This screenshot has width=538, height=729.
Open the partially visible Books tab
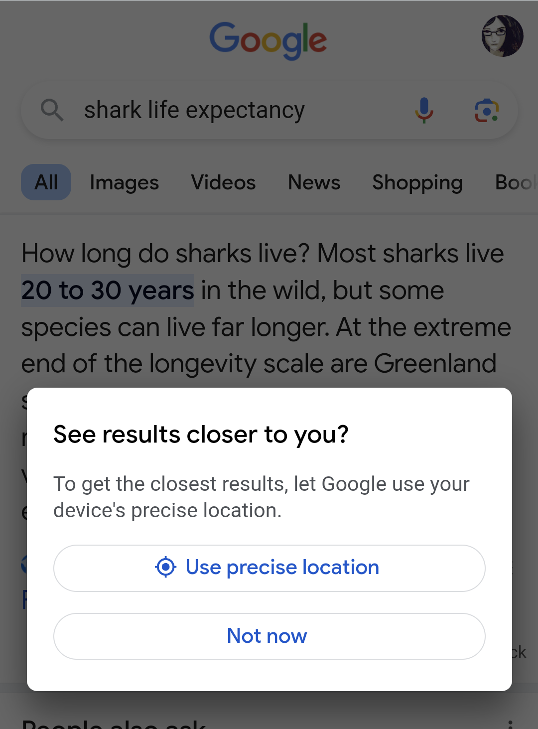[516, 182]
